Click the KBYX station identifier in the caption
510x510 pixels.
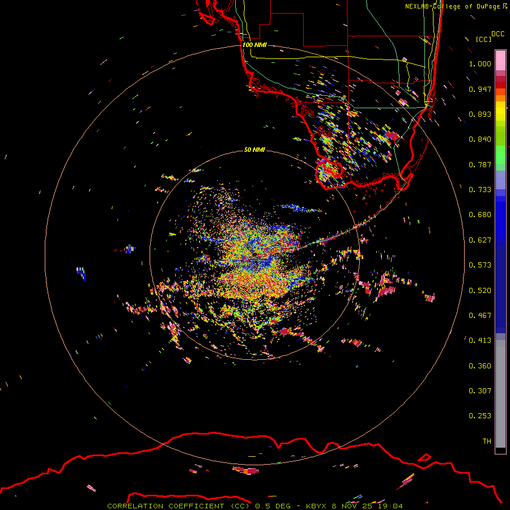[x=316, y=506]
